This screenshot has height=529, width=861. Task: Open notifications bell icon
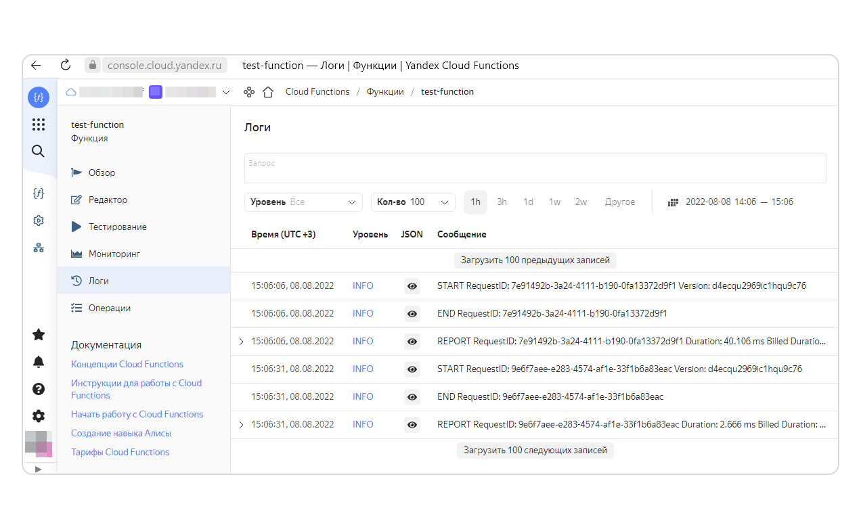coord(39,362)
